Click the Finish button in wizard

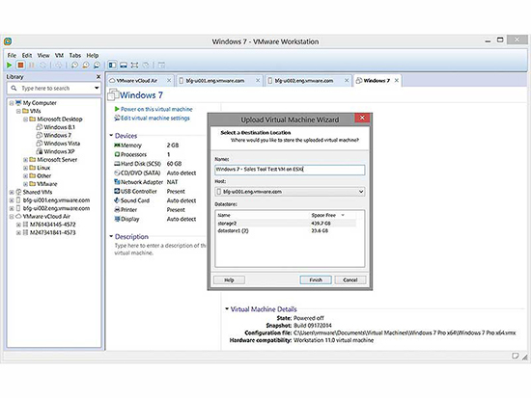pyautogui.click(x=316, y=280)
